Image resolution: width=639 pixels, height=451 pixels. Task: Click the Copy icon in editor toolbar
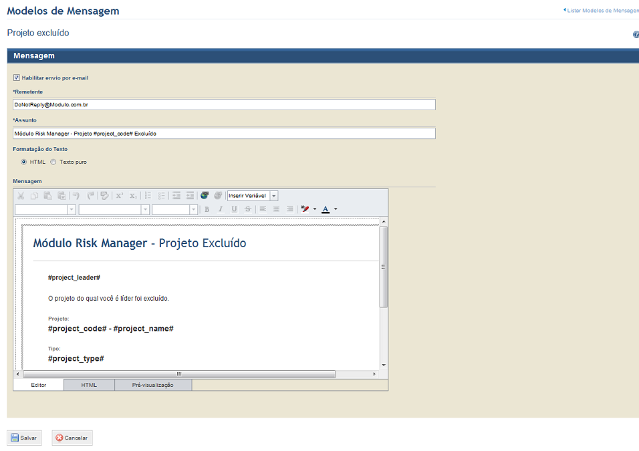tap(34, 196)
